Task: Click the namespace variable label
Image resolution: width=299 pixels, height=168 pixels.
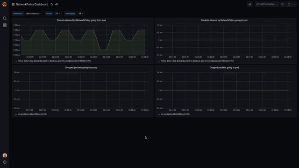Action: point(70,14)
